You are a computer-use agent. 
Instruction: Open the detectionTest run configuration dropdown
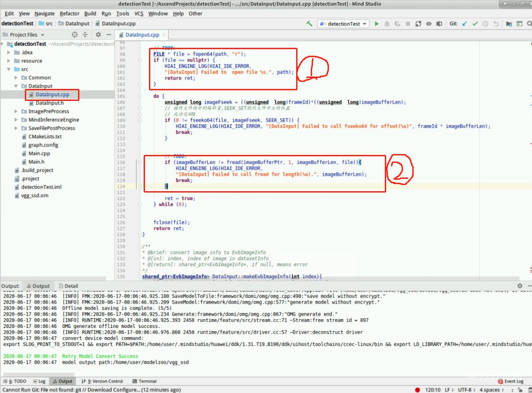[x=344, y=24]
